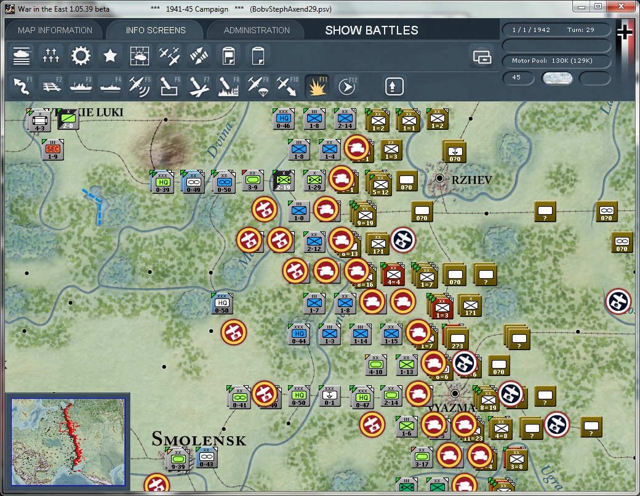Select the F3 Naval transport ship icon
Viewport: 640px width, 496px height.
click(x=81, y=86)
